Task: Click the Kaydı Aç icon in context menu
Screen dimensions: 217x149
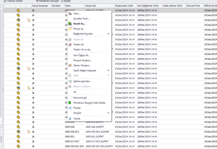Action: (x=70, y=24)
